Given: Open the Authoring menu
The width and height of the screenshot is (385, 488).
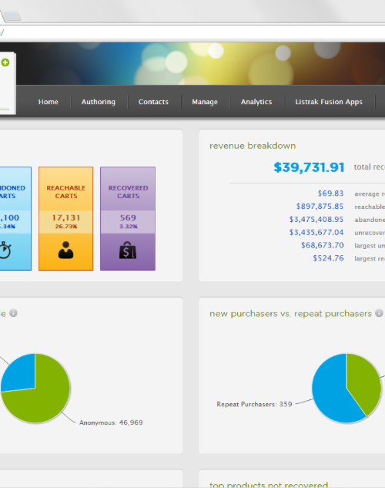Looking at the screenshot, I should 99,102.
